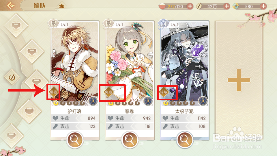Select the 春卷 character portrait
The width and height of the screenshot is (277, 156).
pyautogui.click(x=130, y=64)
